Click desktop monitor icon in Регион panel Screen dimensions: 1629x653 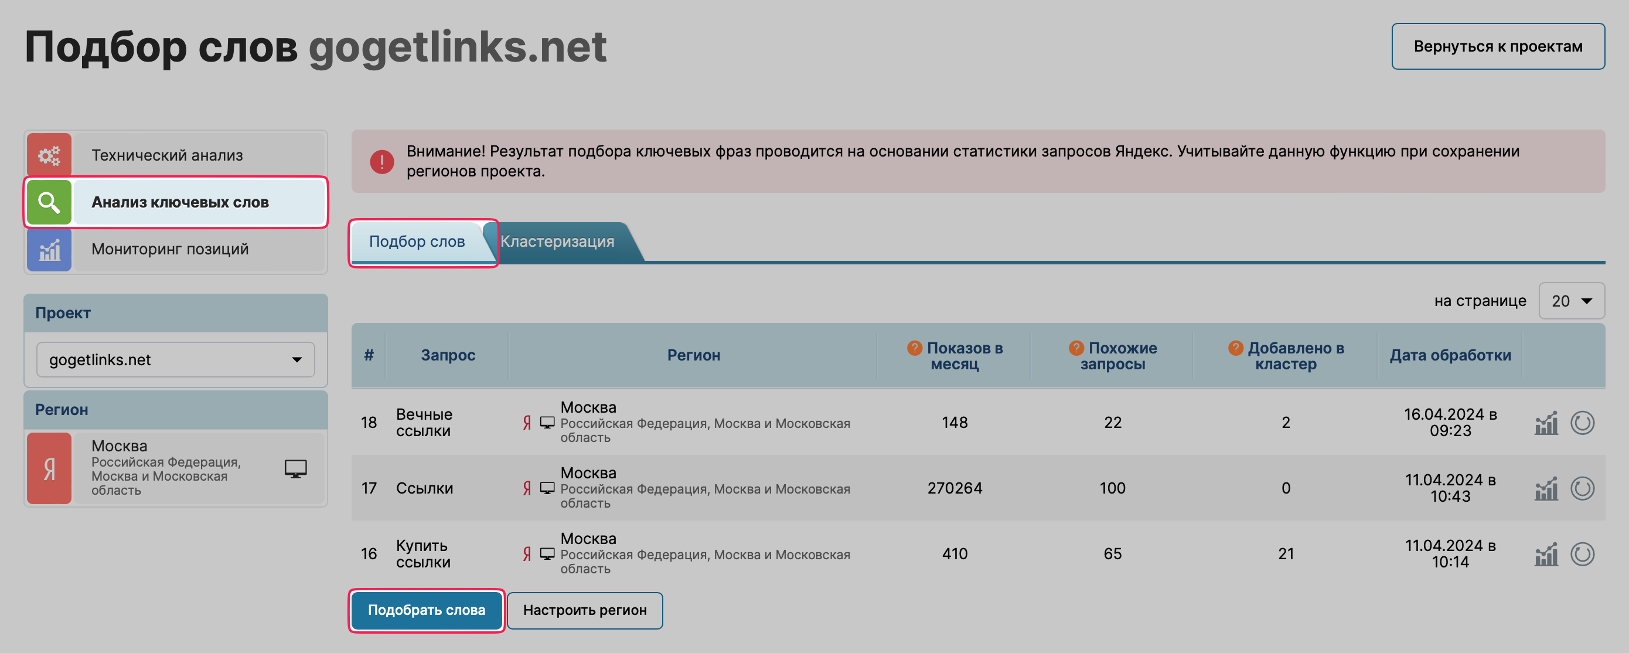(295, 468)
